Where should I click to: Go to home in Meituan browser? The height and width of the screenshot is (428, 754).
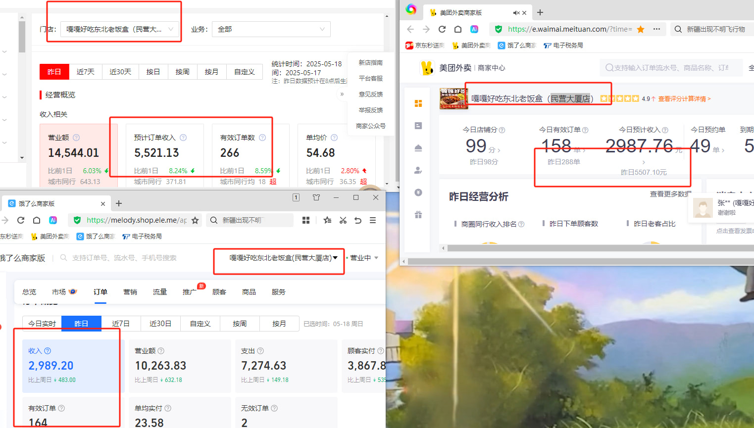(x=458, y=29)
